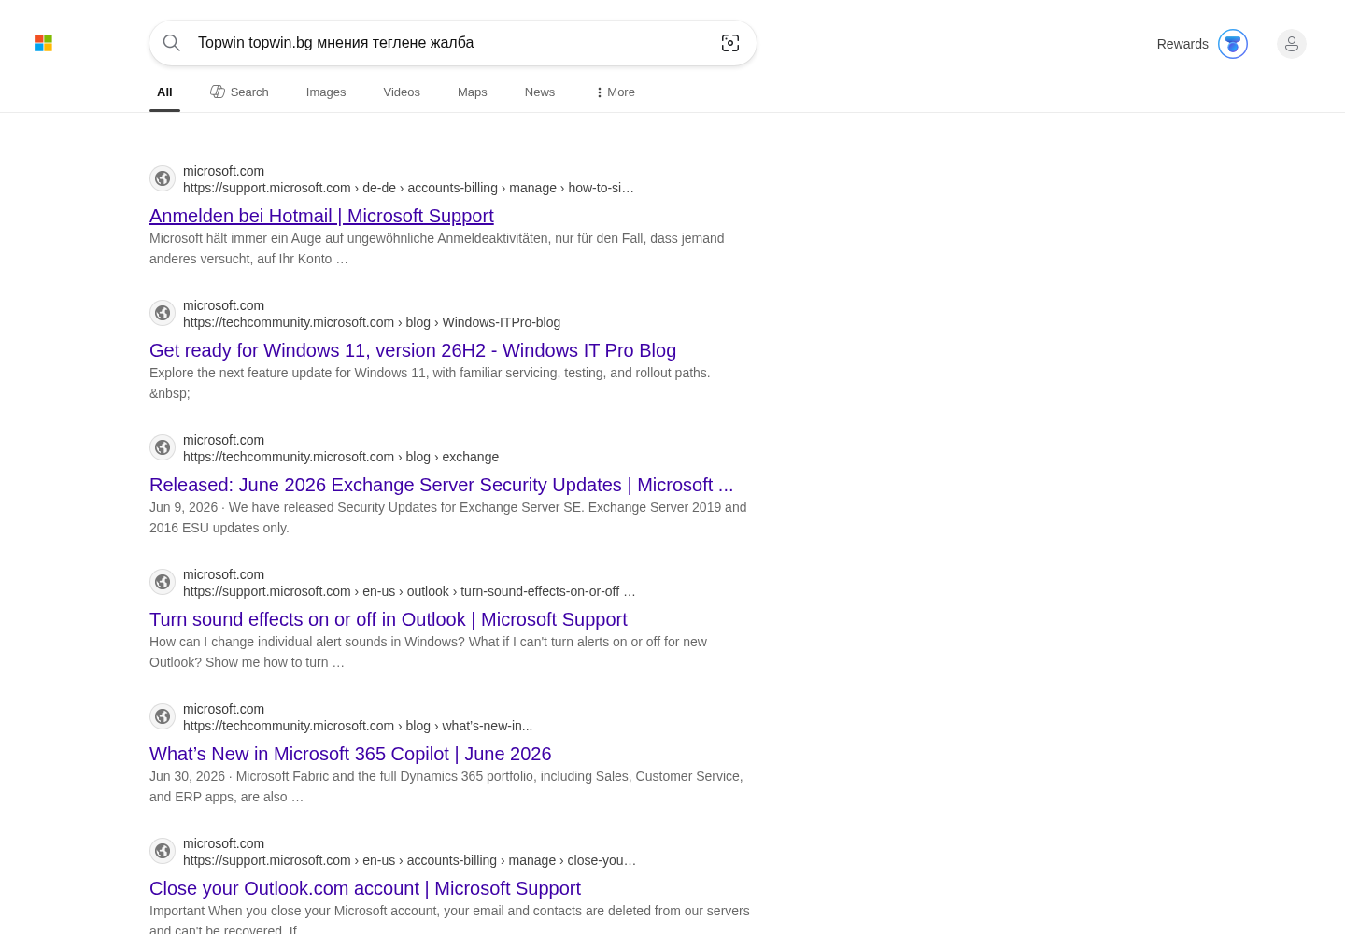
Task: Click the magnifying glass search icon
Action: (172, 43)
